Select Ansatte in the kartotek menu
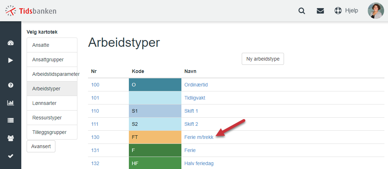This screenshot has height=169, width=388. pos(52,45)
